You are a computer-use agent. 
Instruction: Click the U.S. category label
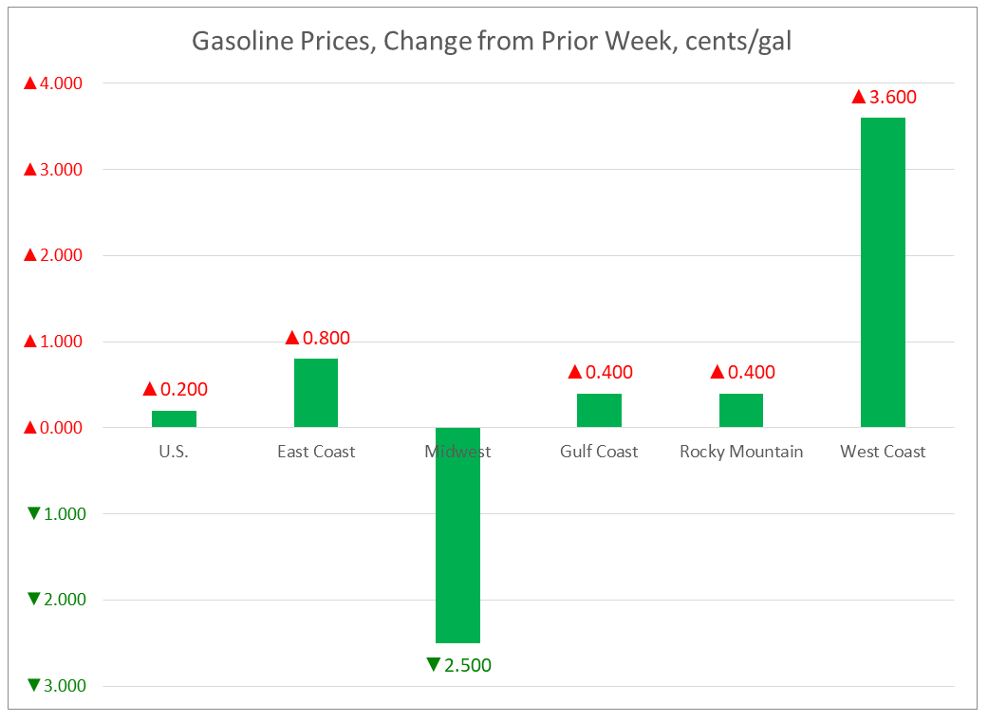click(174, 452)
